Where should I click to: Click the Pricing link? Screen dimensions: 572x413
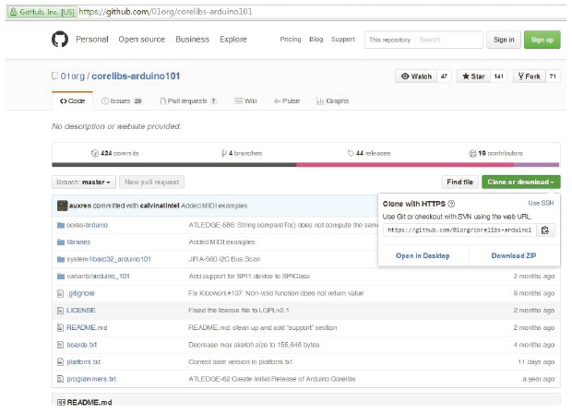[291, 40]
